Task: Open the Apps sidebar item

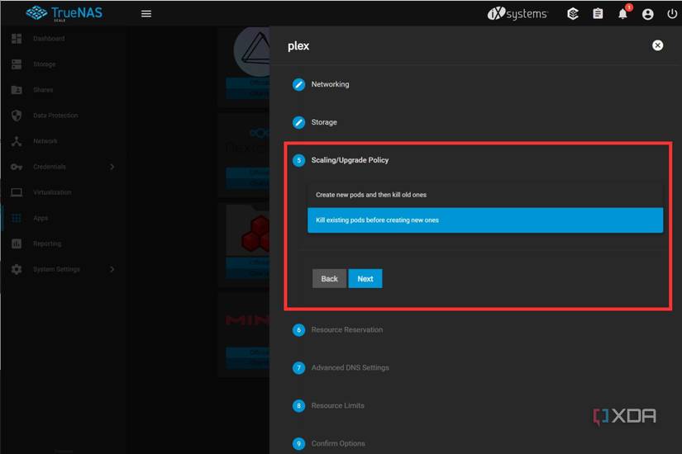Action: point(41,218)
